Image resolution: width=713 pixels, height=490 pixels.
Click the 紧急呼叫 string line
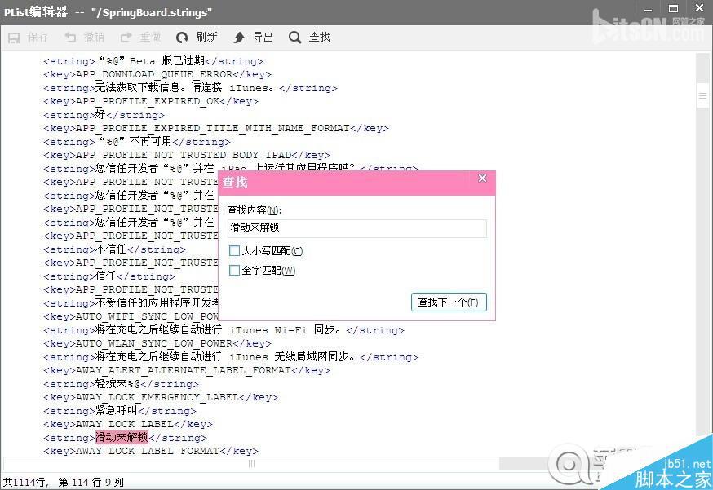pos(120,410)
